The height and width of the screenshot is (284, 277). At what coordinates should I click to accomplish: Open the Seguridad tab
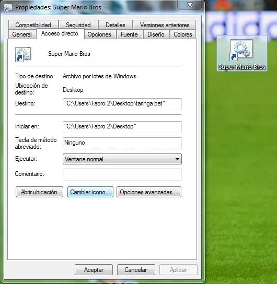[x=78, y=25]
